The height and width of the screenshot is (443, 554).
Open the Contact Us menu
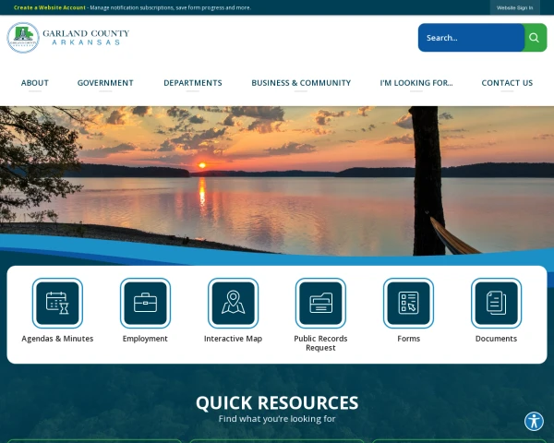coord(507,83)
